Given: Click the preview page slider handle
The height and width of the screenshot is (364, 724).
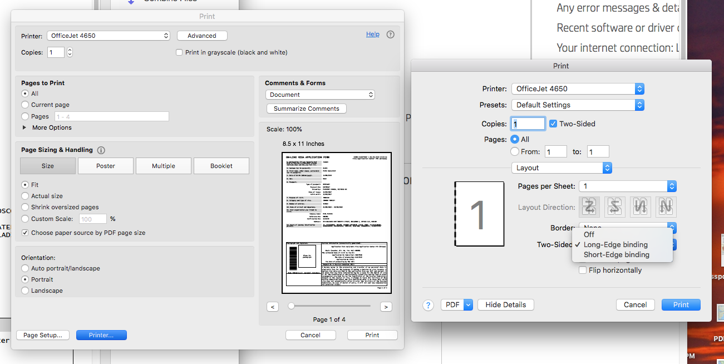Looking at the screenshot, I should [291, 306].
